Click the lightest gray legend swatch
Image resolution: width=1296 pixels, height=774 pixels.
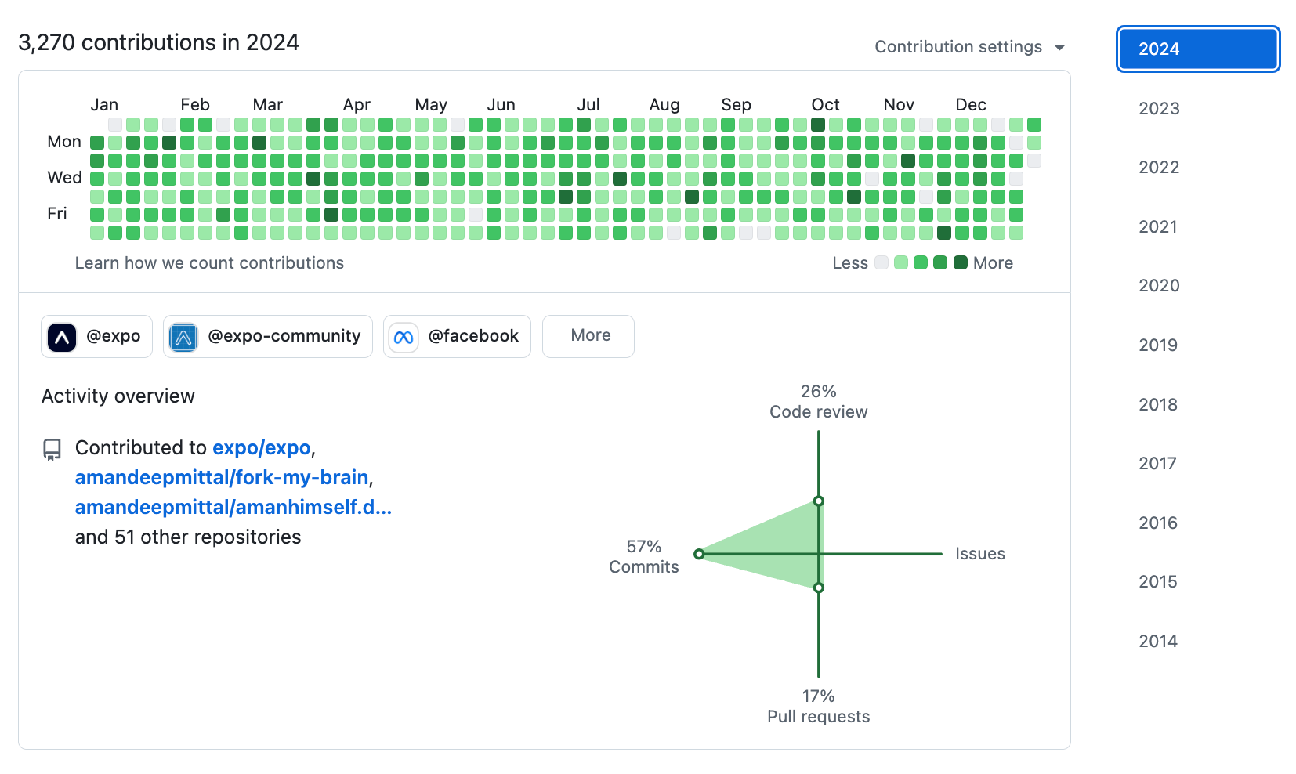881,262
